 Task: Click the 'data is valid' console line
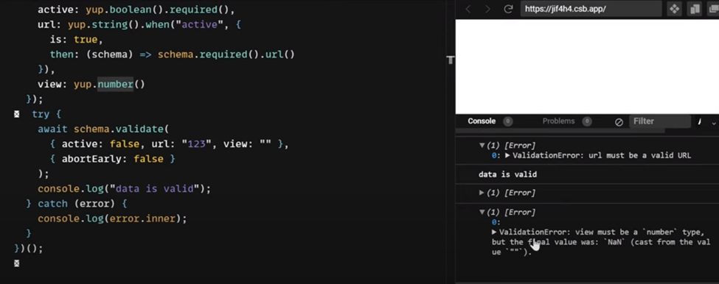[x=507, y=174]
